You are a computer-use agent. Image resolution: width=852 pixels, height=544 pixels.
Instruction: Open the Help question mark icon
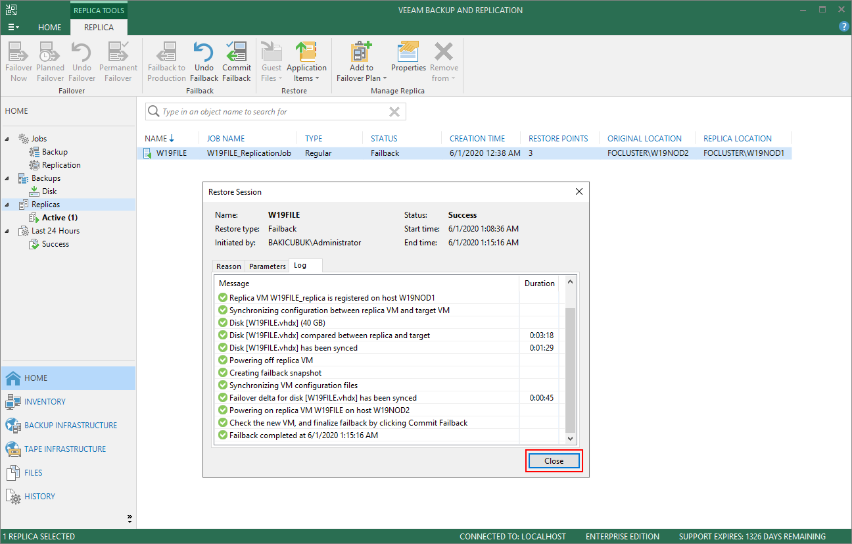point(844,27)
